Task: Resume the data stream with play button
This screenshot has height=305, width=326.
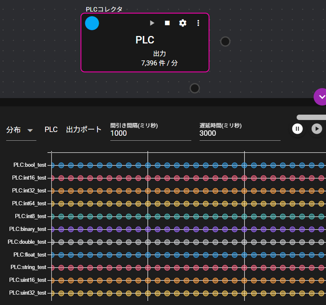Action: pyautogui.click(x=316, y=129)
